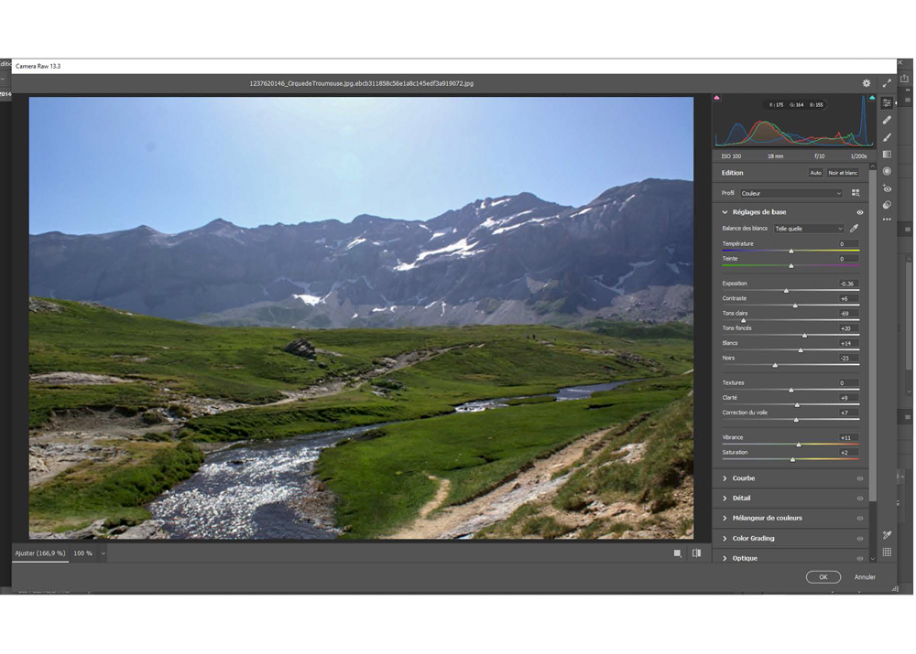Pick the white balance eyedropper
916x654 pixels.
click(855, 229)
